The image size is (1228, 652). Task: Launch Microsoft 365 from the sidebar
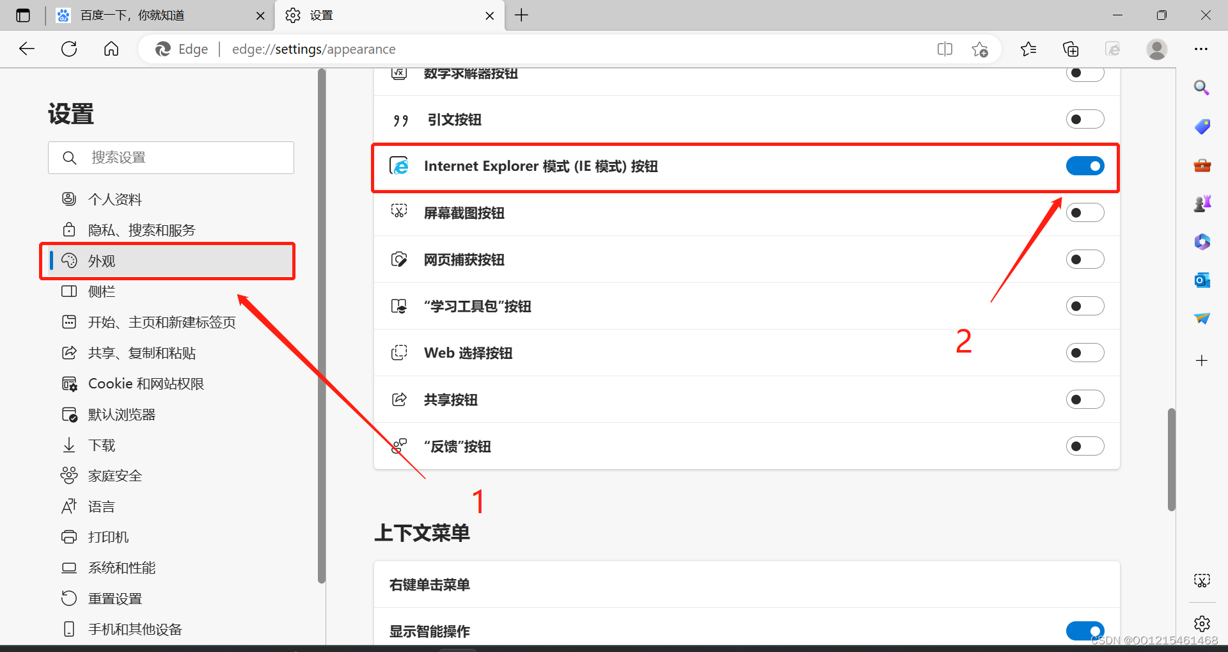point(1202,242)
